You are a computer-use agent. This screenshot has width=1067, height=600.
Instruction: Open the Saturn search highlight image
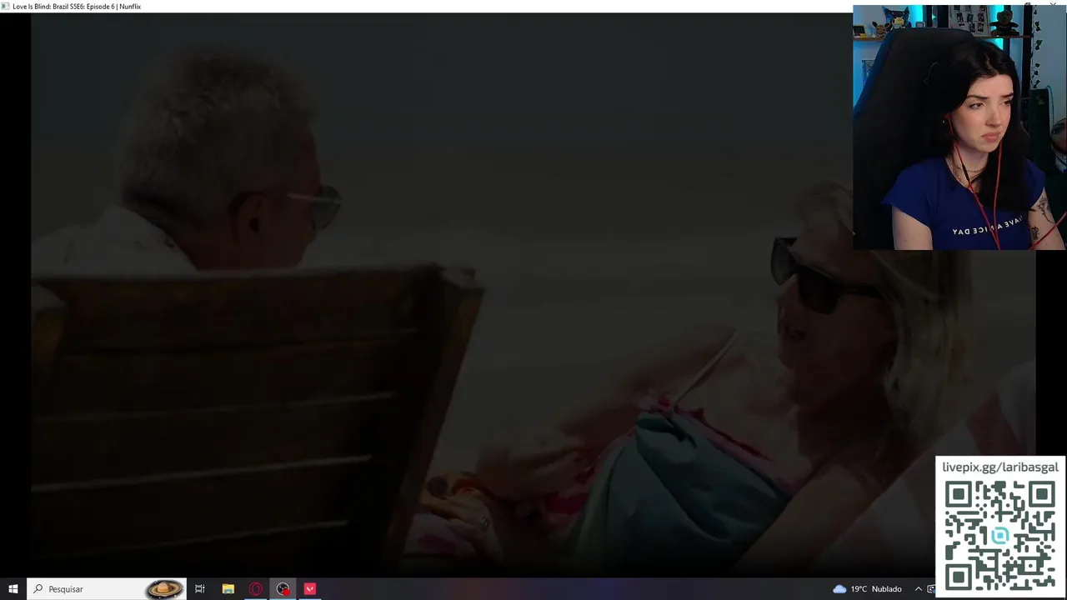164,589
